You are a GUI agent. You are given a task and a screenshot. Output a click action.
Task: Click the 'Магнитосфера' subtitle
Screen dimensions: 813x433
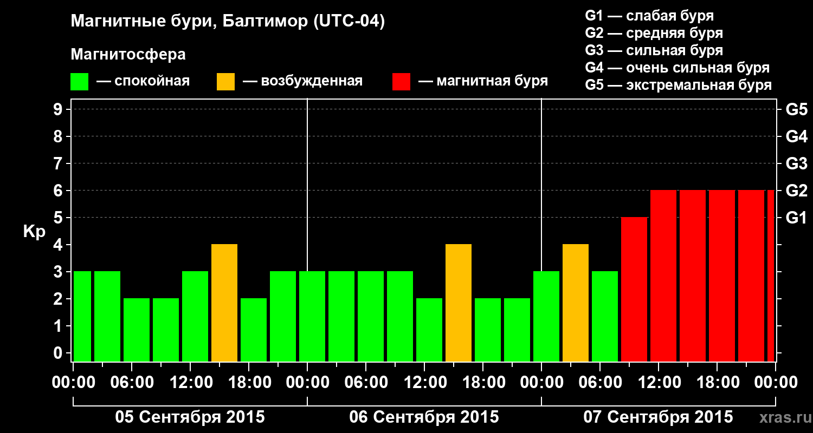[x=128, y=55]
